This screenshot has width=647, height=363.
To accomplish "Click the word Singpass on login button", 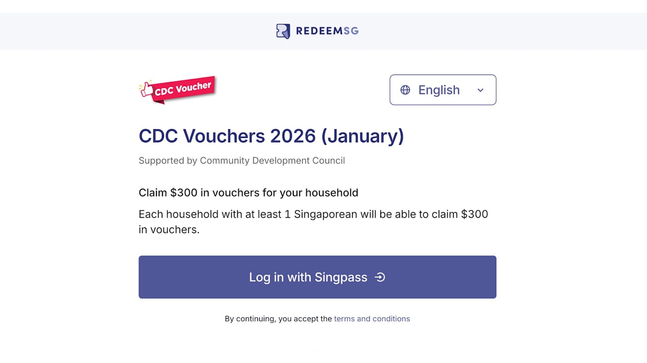I will pyautogui.click(x=341, y=277).
